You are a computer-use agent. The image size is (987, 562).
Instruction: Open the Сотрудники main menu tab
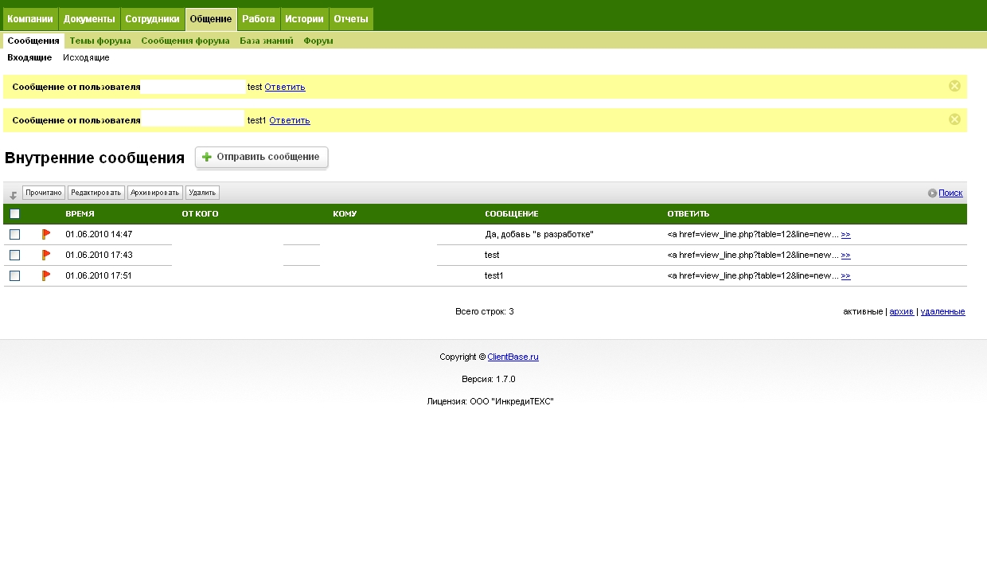tap(153, 19)
